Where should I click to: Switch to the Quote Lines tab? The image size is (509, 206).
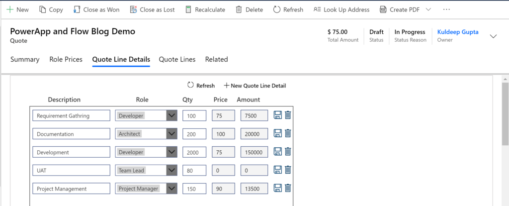[177, 59]
